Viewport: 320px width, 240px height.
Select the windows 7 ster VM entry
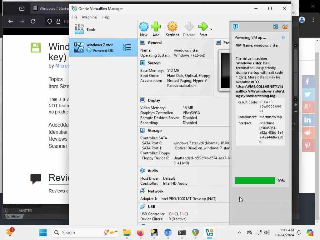tap(103, 47)
